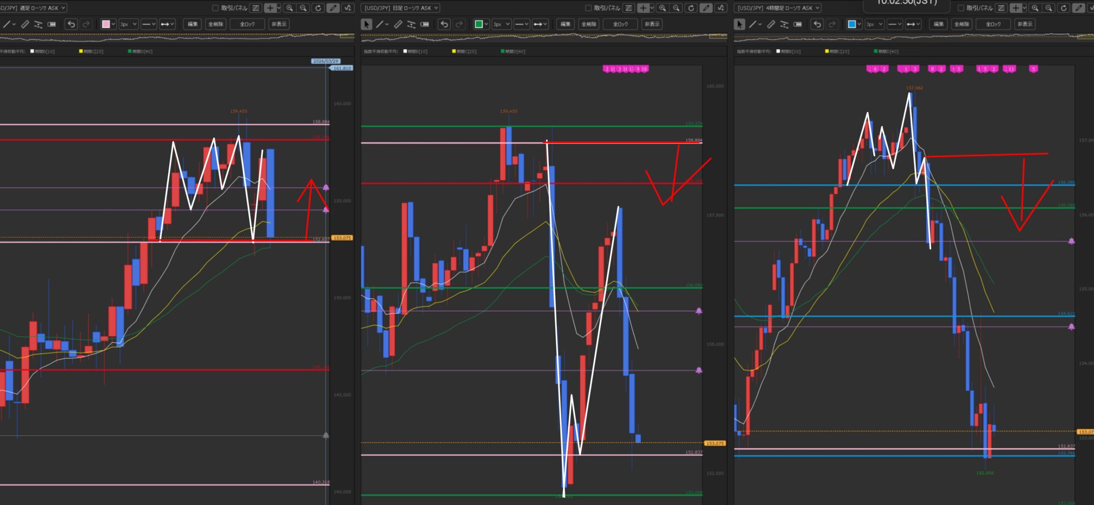This screenshot has width=1094, height=505.
Task: Click 全削除 button on daily chart
Action: pos(588,24)
